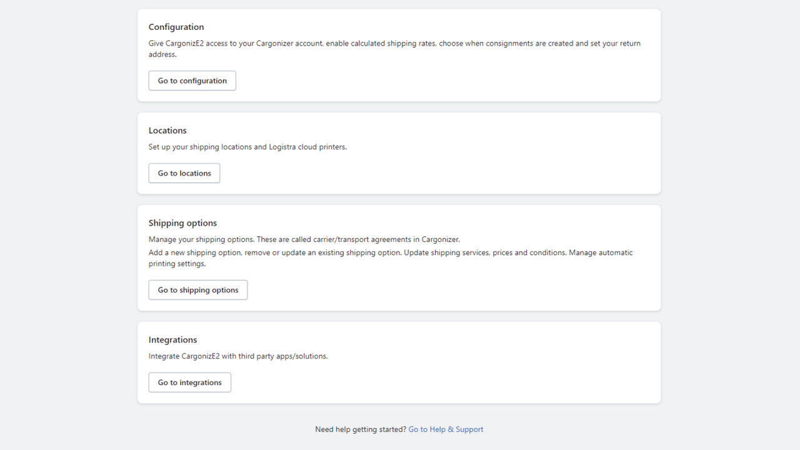Click the 'Manage your shipping options' sentence

[x=304, y=239]
